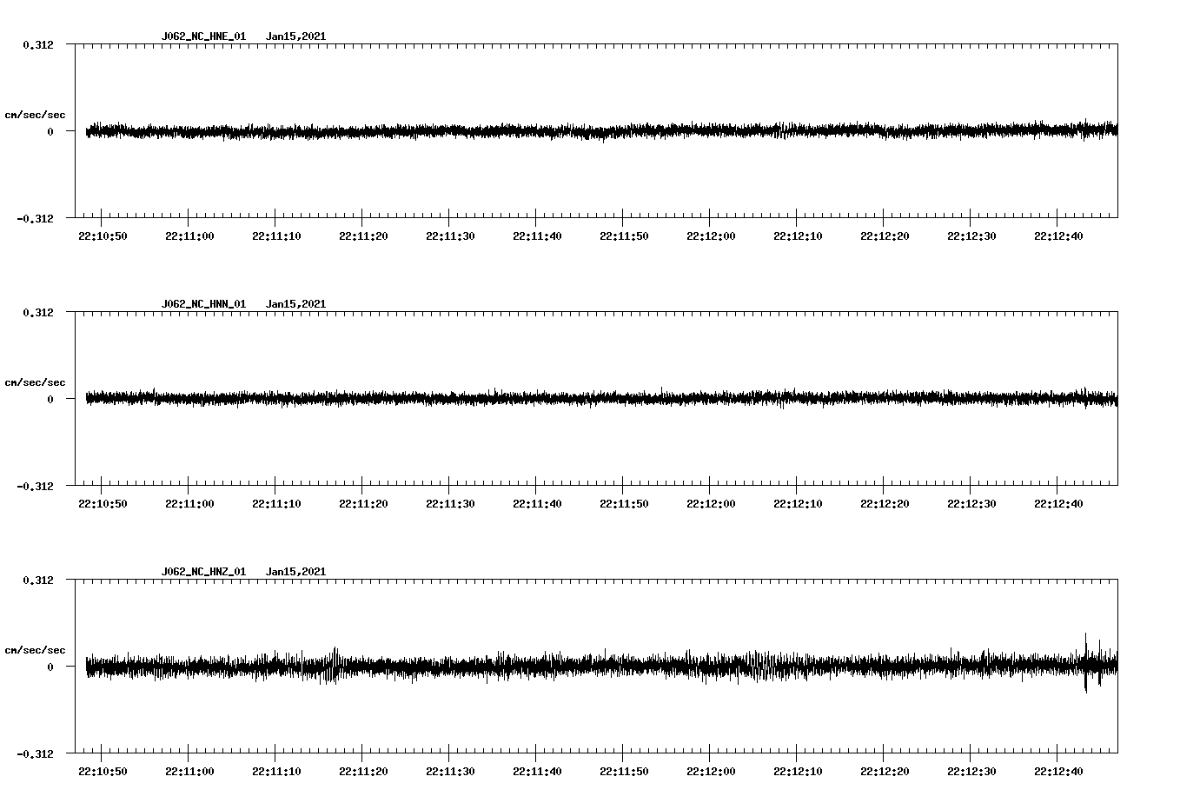Click the cm/sec/sec axis label on bottom plot
The height and width of the screenshot is (803, 1180).
click(35, 648)
